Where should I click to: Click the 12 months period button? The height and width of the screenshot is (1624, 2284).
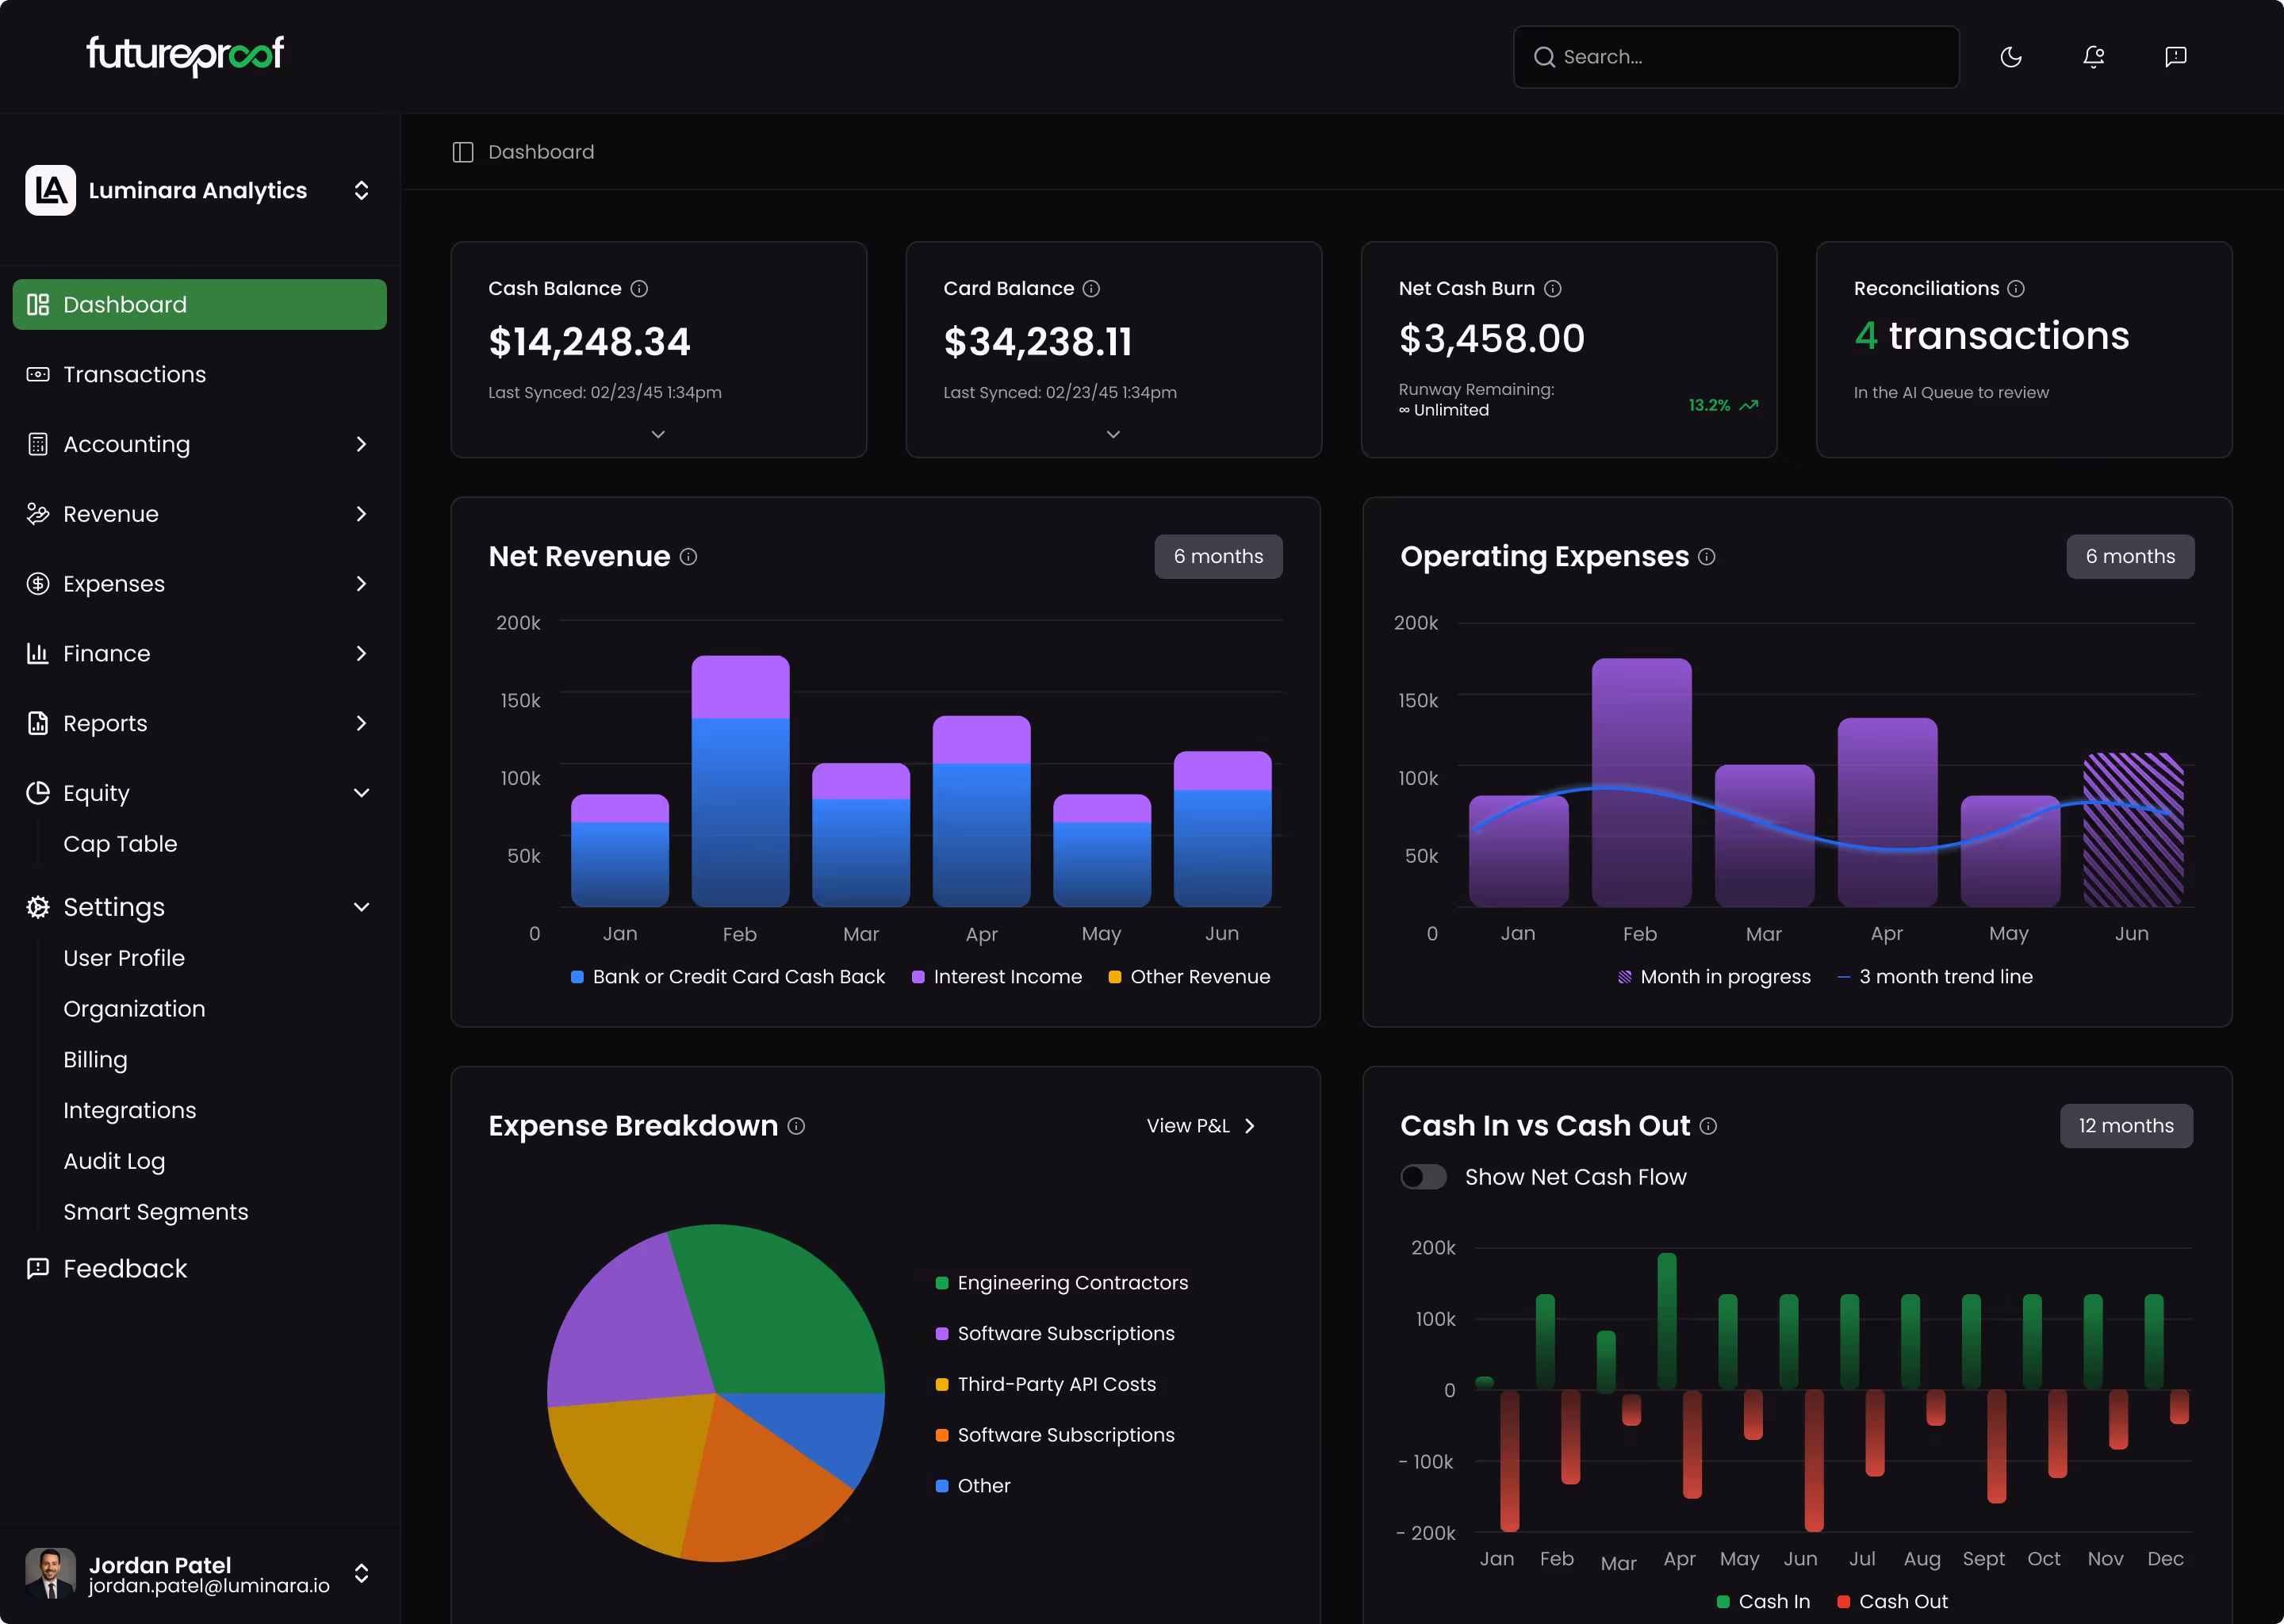click(x=2126, y=1125)
